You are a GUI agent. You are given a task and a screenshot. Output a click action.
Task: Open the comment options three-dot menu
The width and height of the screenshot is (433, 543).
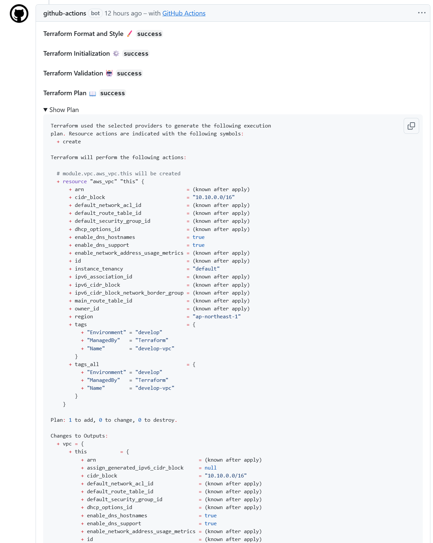[421, 13]
